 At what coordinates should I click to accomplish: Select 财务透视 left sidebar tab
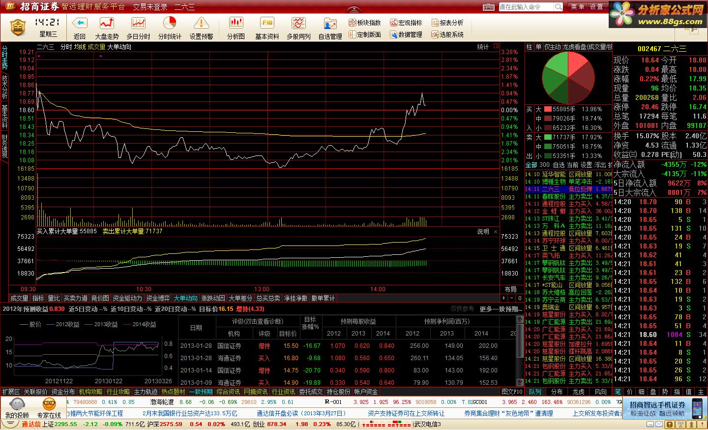[x=4, y=146]
